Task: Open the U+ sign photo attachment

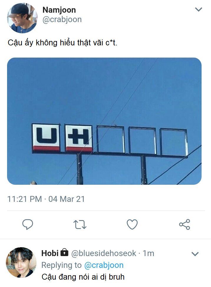Action: [x=104, y=121]
